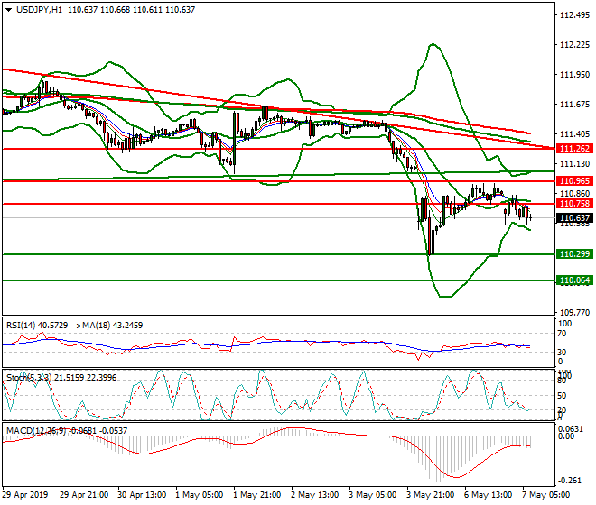The height and width of the screenshot is (505, 596).
Task: Select the red 110.758 price level label
Action: tap(574, 204)
